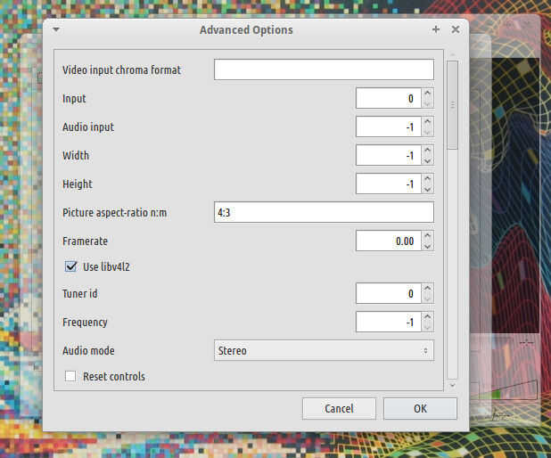Raise Framerate with the up arrow
551x458 pixels.
[427, 235]
